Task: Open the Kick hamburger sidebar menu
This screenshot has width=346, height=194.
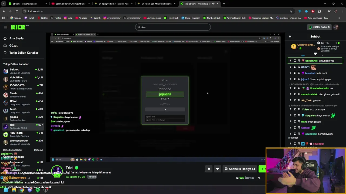Action: pos(6,27)
